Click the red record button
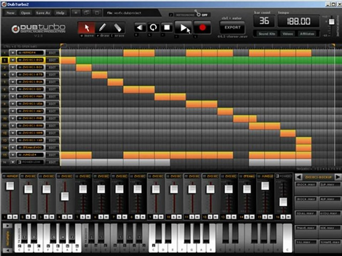 tap(202, 28)
